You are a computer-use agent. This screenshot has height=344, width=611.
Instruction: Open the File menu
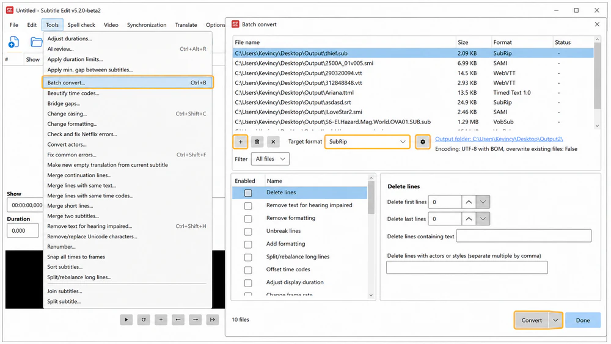tap(14, 25)
